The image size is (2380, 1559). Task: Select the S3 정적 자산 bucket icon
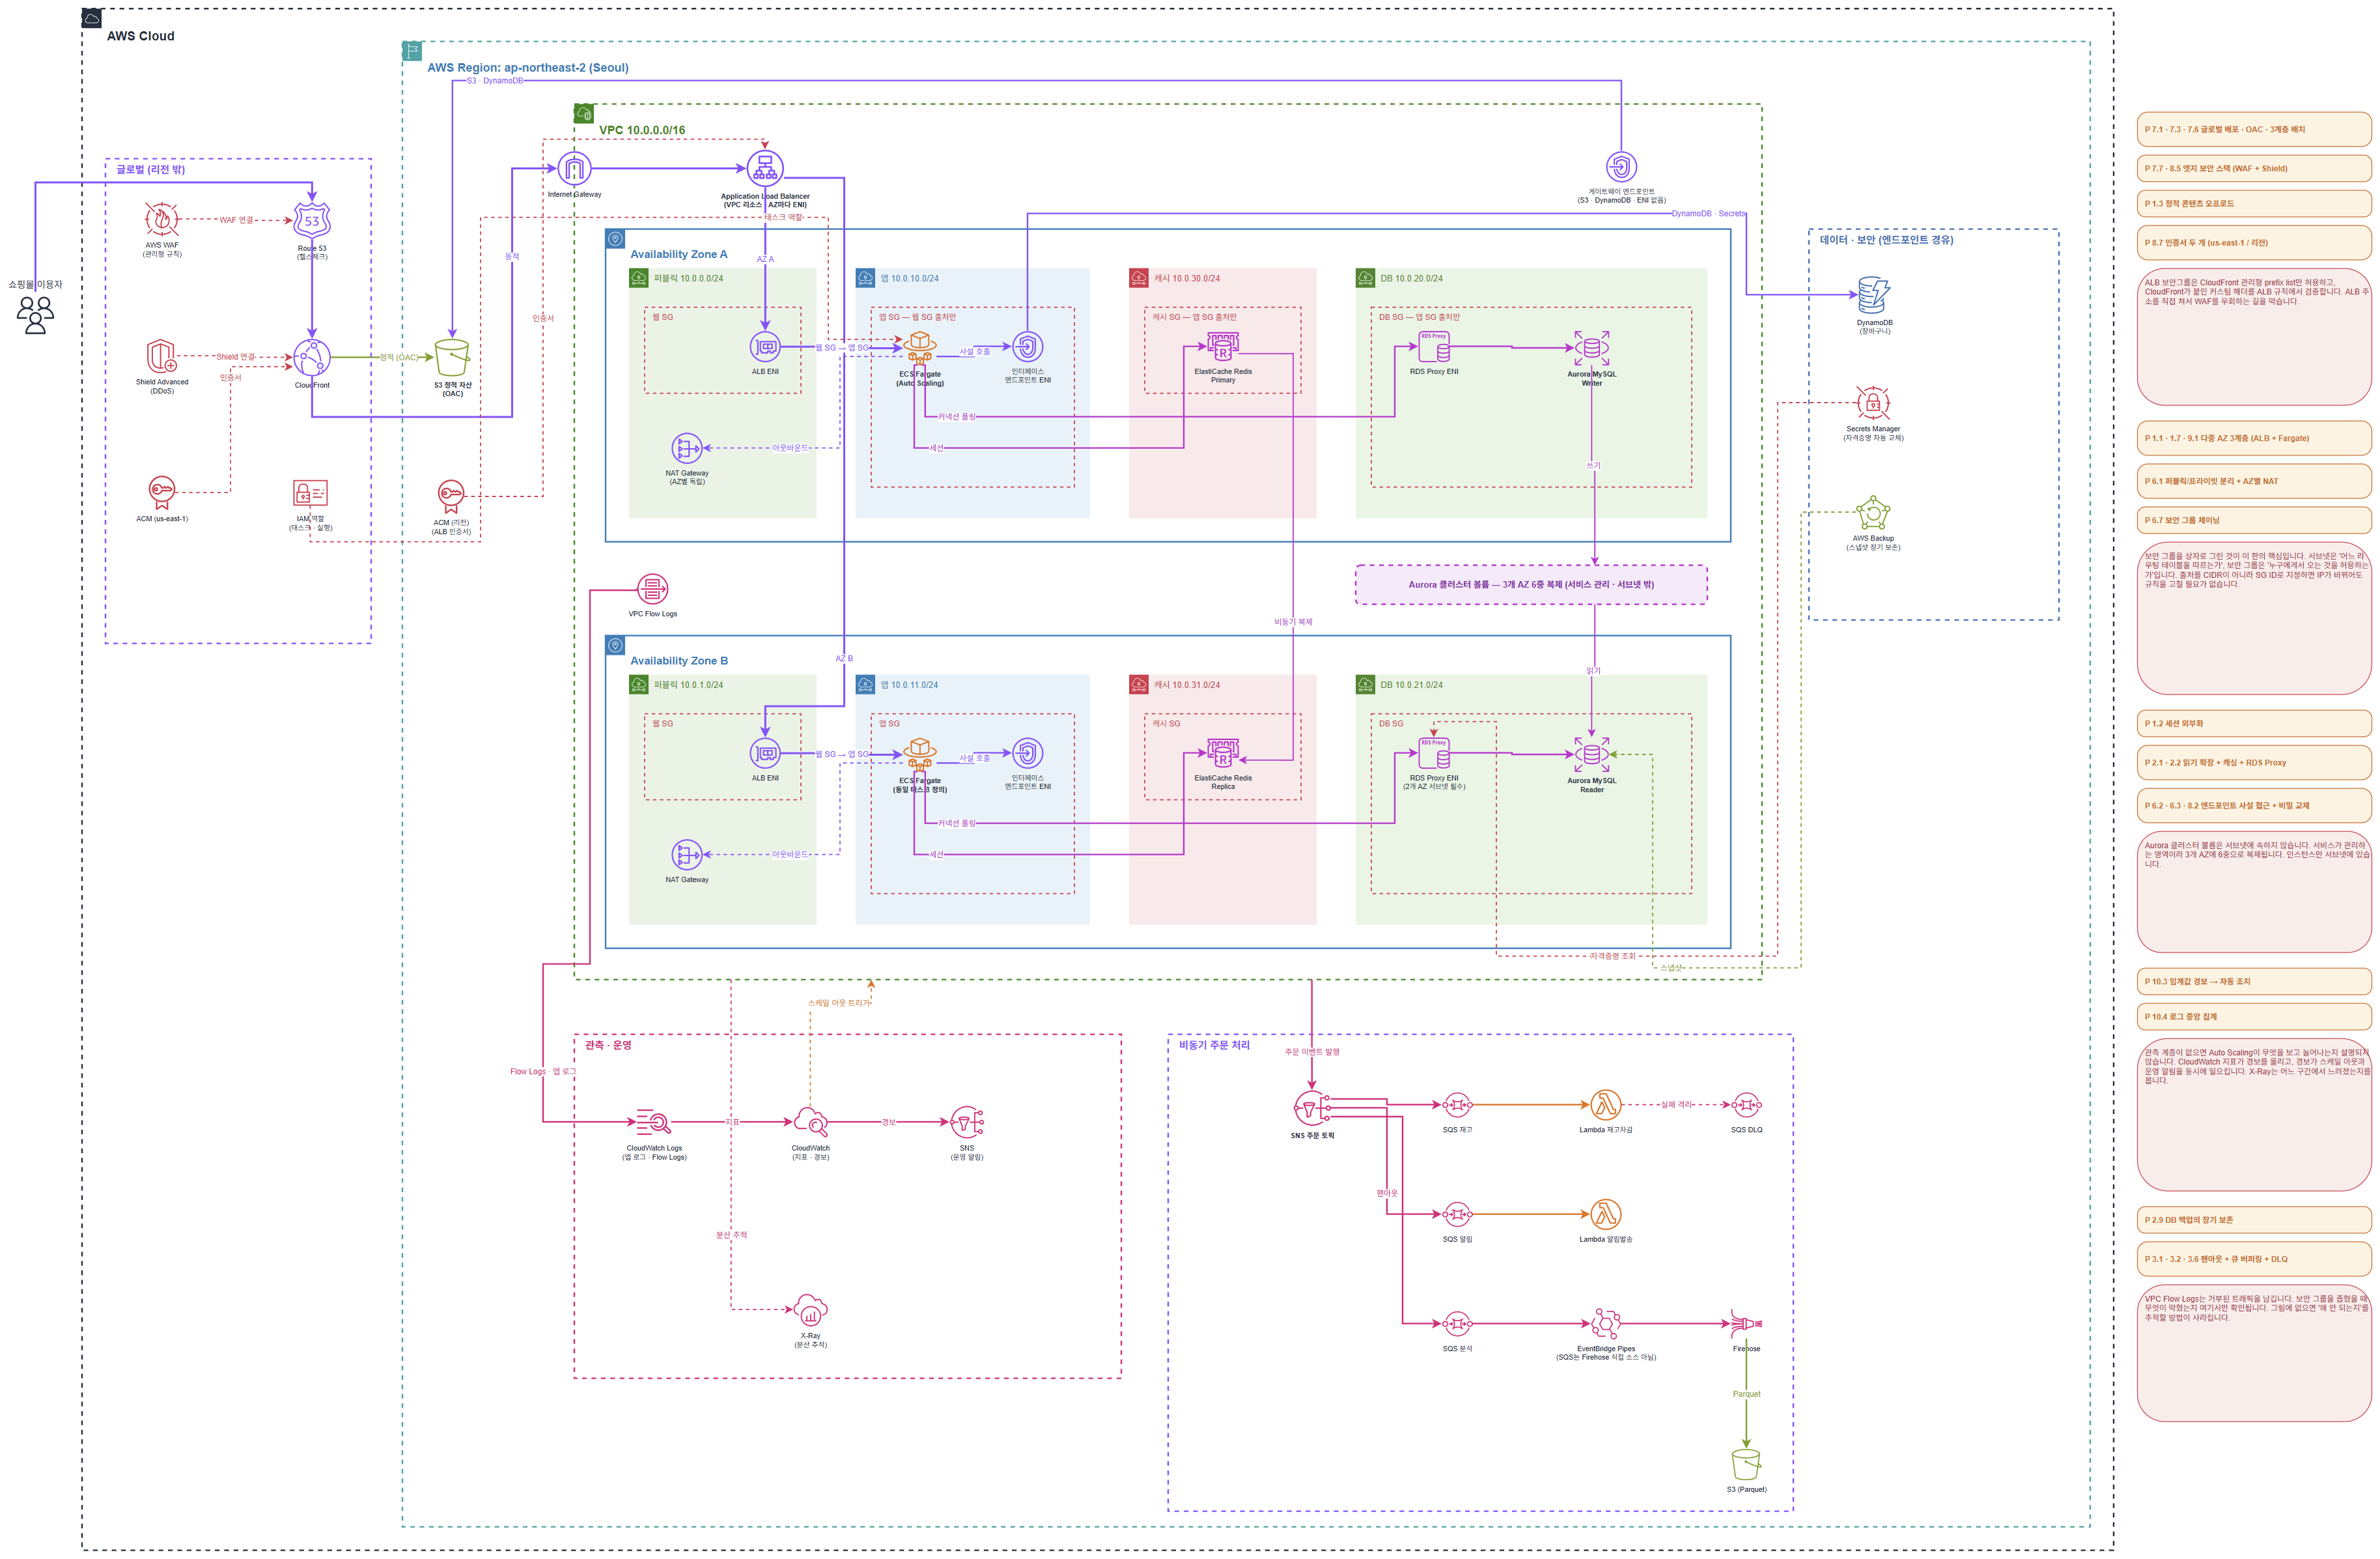click(x=452, y=357)
